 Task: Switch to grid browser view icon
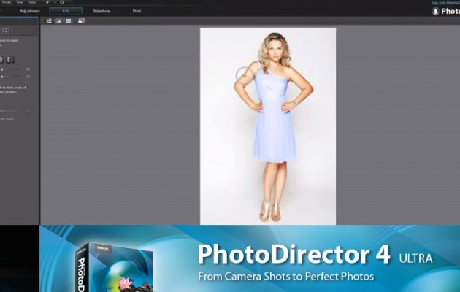point(69,21)
